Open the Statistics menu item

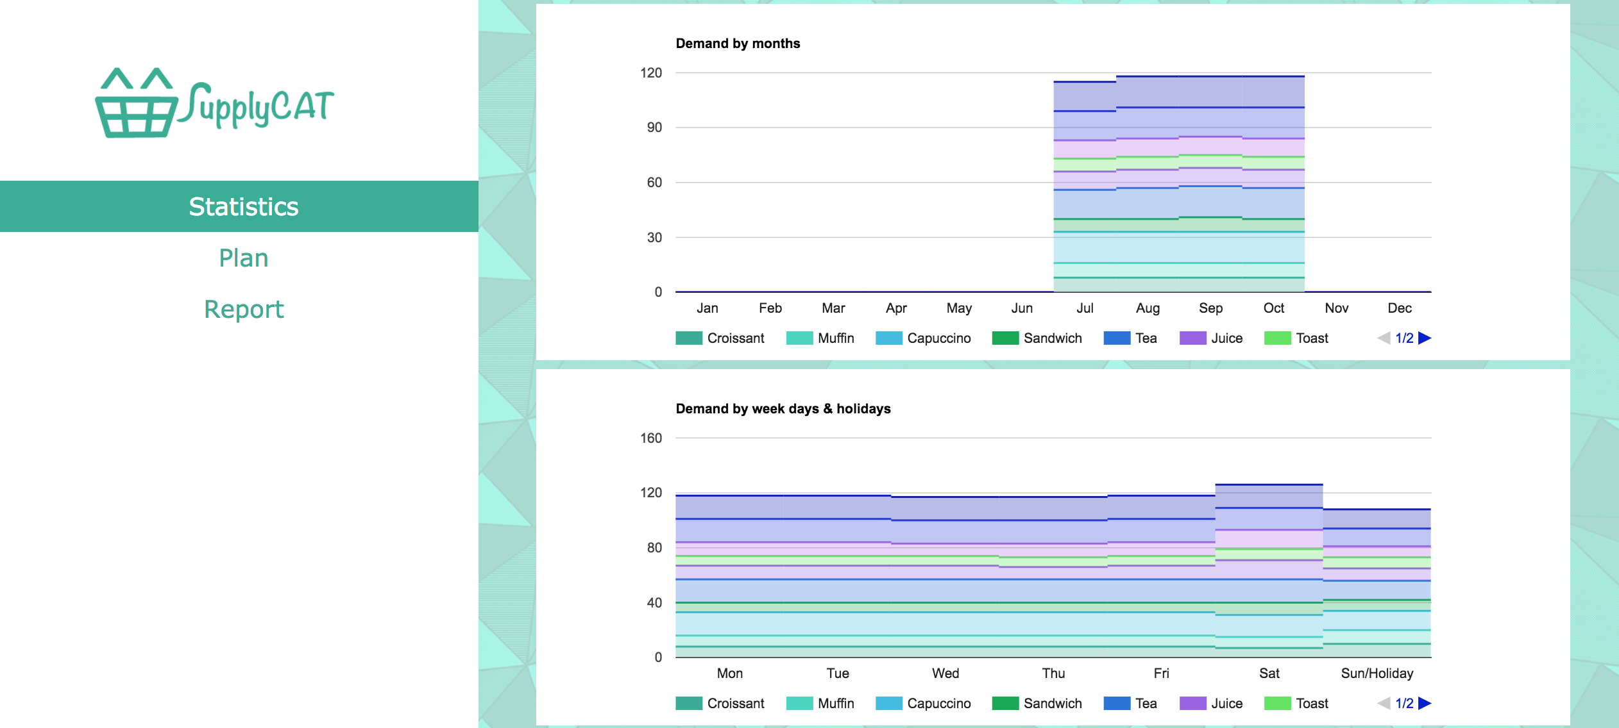point(243,206)
